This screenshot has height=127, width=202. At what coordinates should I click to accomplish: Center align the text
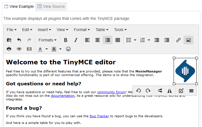[97, 40]
